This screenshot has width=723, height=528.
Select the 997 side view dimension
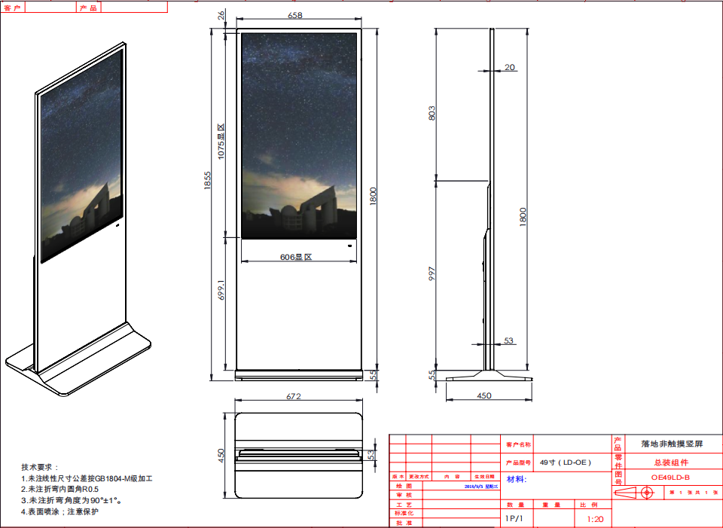point(432,275)
